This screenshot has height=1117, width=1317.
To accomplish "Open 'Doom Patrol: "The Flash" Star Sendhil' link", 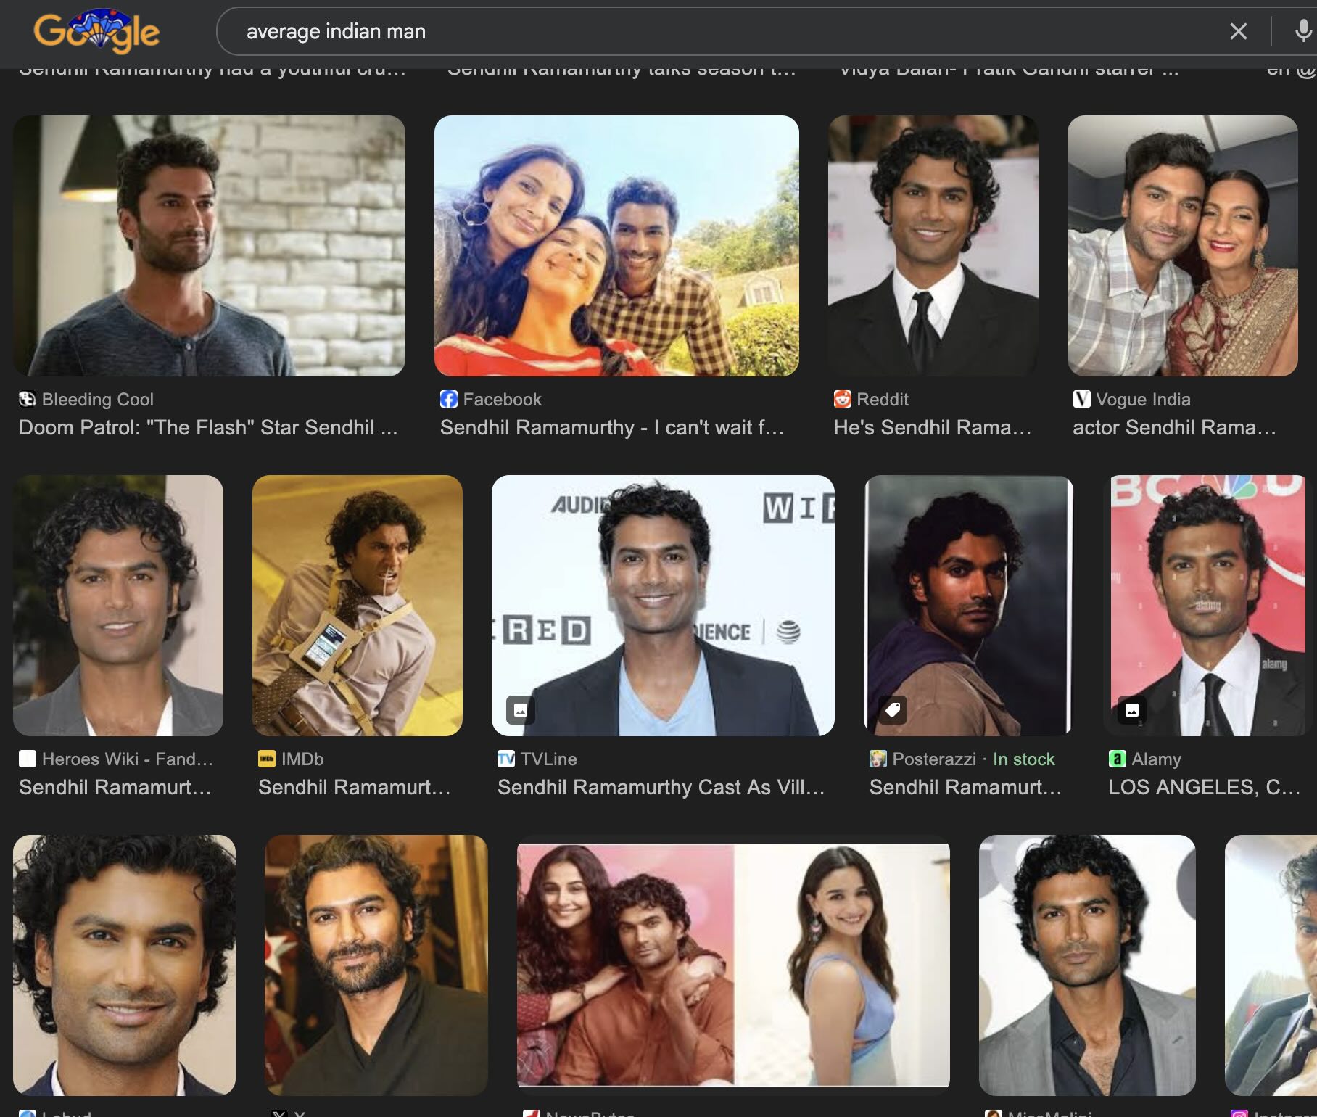I will [208, 427].
